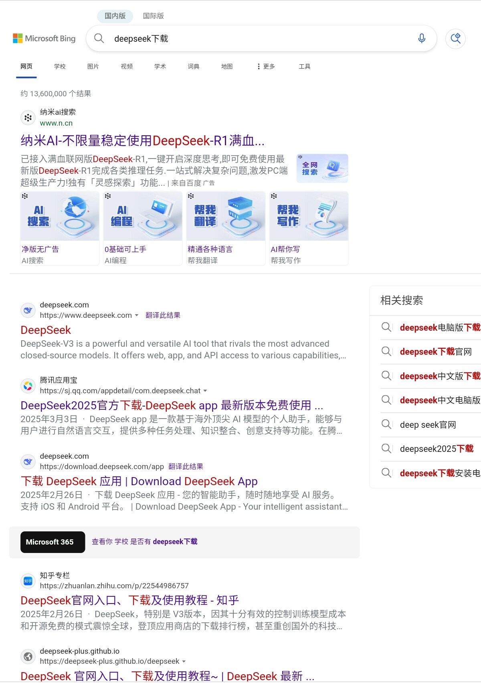Click the Tencent 应用宝 site icon
Image resolution: width=481 pixels, height=683 pixels.
[x=28, y=386]
